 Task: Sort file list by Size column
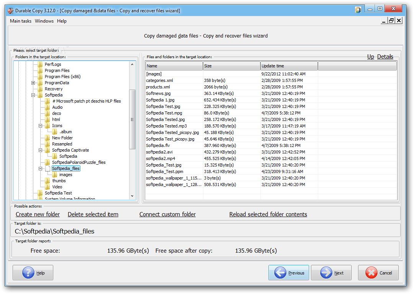(x=232, y=66)
